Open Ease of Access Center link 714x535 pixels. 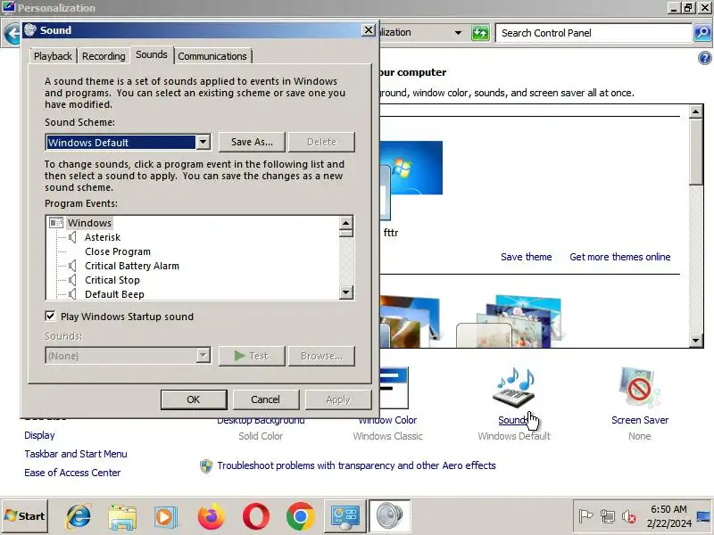pos(72,473)
